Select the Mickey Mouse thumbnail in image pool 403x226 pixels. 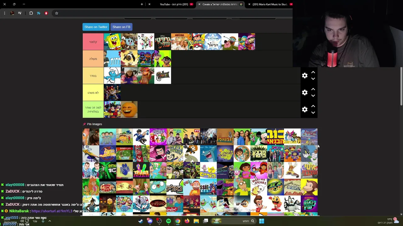[x=259, y=137]
